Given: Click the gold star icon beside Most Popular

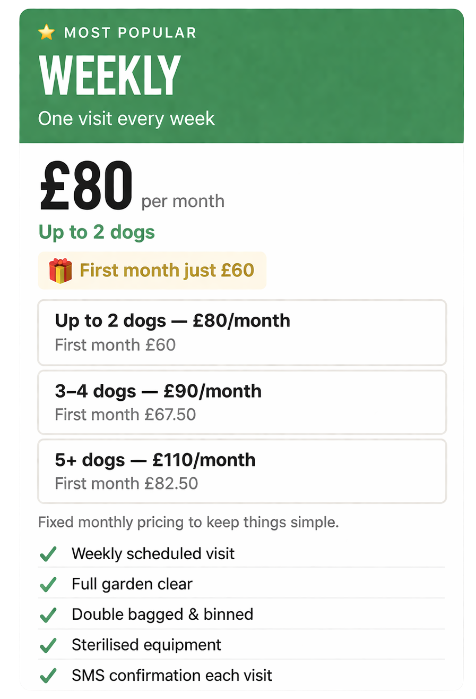Looking at the screenshot, I should [47, 33].
